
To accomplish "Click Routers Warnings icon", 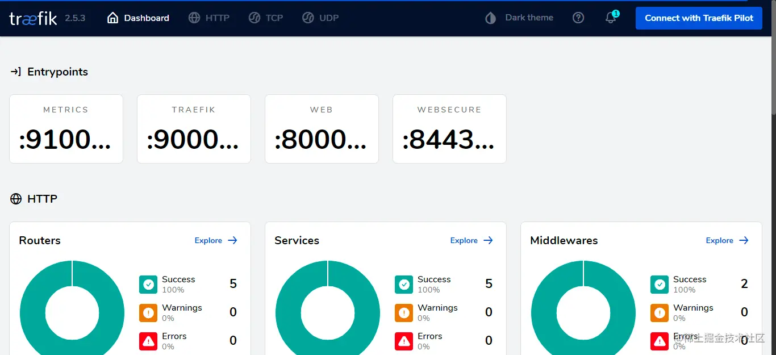I will tap(148, 313).
